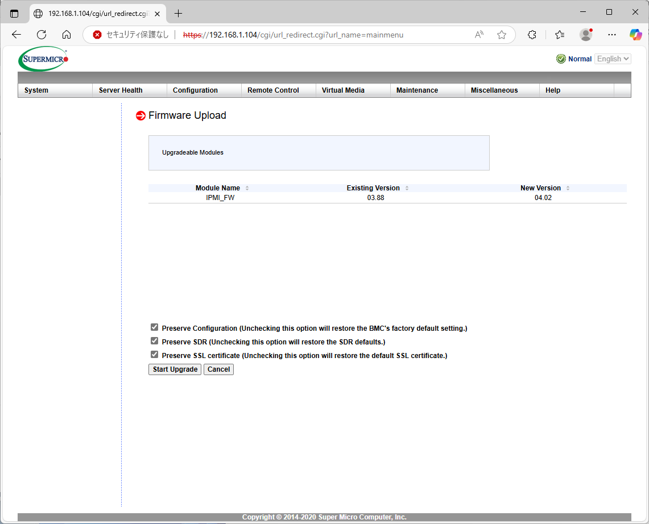This screenshot has width=649, height=524.
Task: Uncheck Preserve Configuration checkbox
Action: 154,327
